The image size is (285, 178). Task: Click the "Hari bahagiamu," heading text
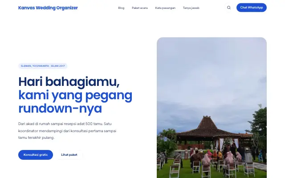[69, 82]
